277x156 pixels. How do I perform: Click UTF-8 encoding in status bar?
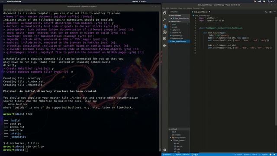pyautogui.click(x=254, y=155)
